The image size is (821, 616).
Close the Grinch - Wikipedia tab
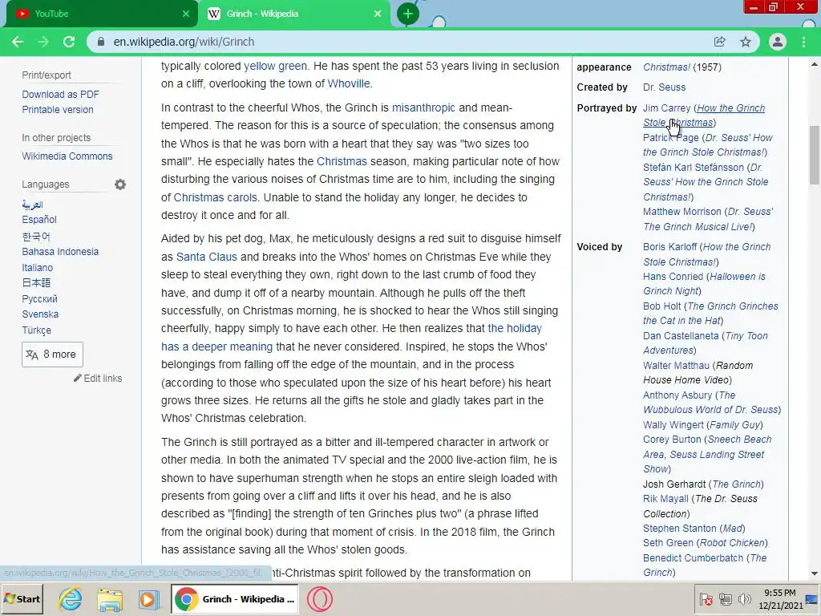[378, 14]
